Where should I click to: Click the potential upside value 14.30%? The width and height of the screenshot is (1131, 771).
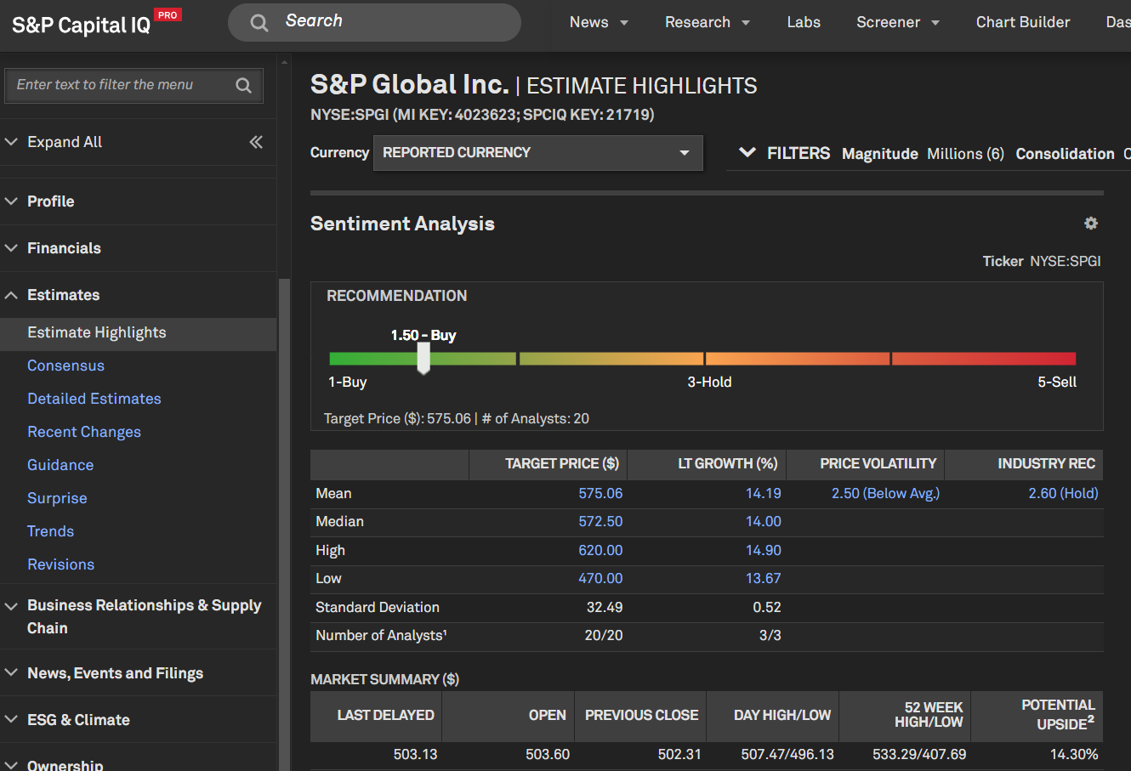[1074, 755]
